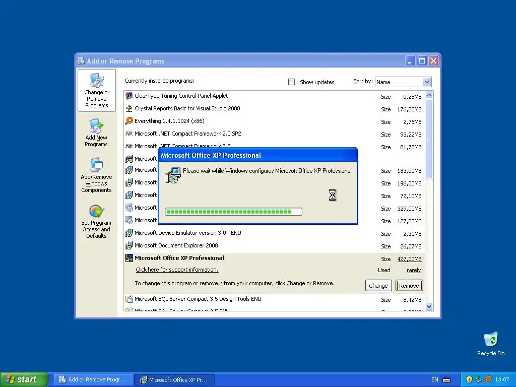Click the Remove button for Office XP
This screenshot has height=387, width=516.
pyautogui.click(x=409, y=286)
